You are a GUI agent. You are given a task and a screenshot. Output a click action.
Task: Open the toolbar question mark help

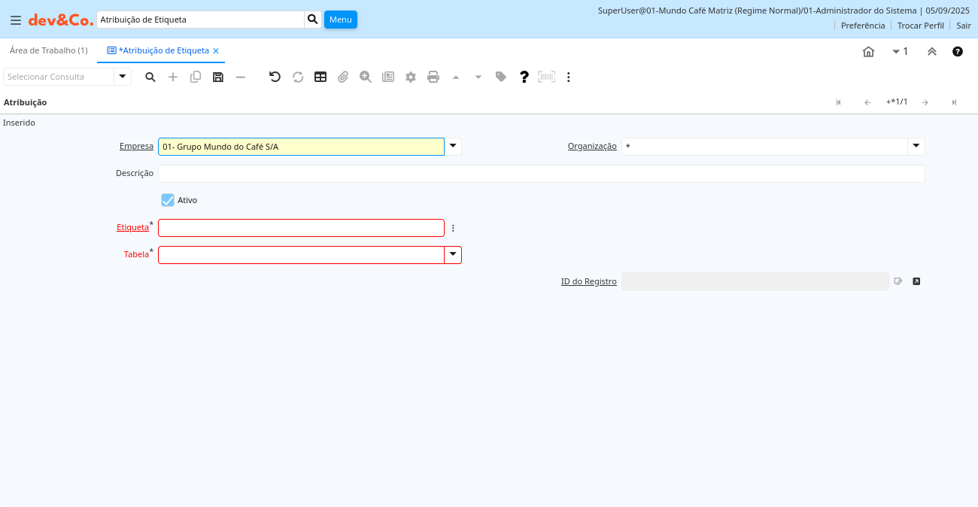[524, 77]
